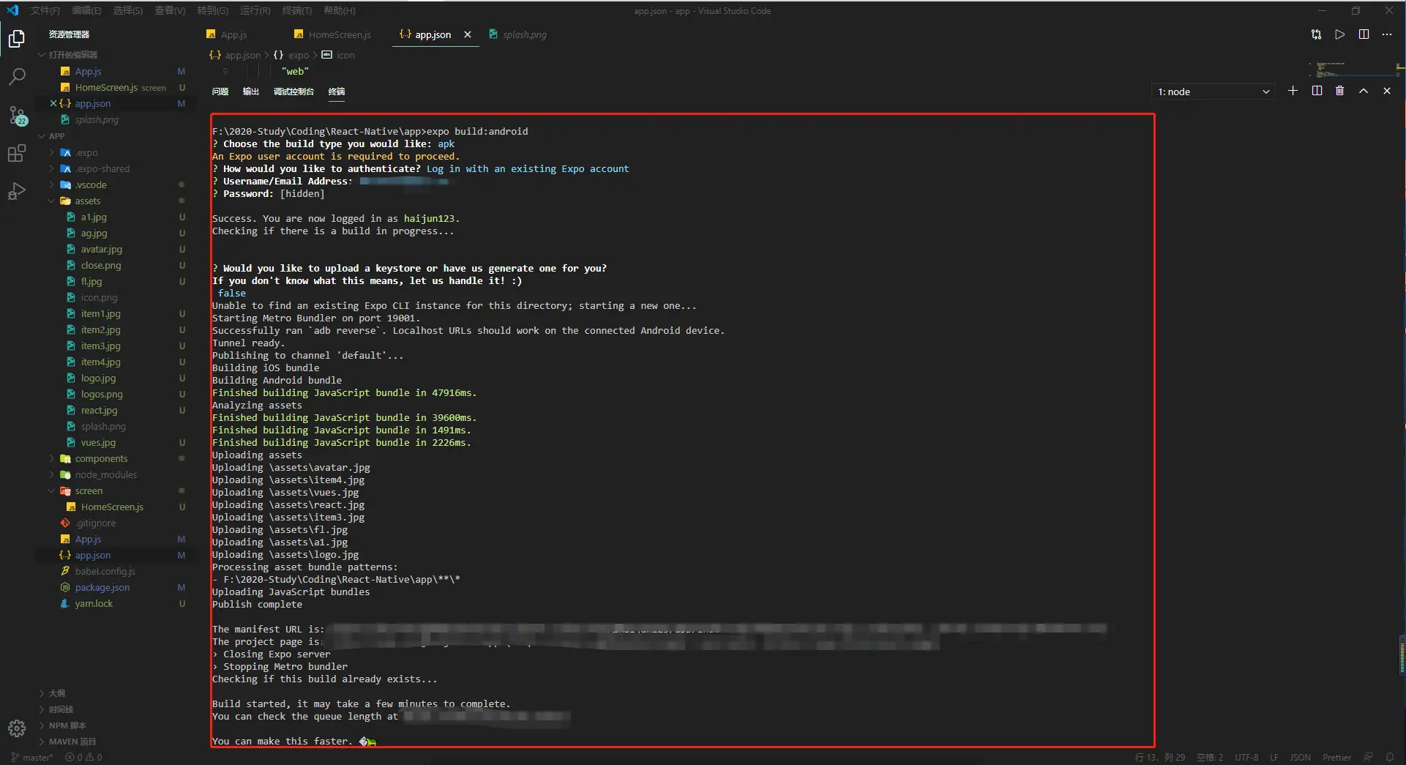Open Source Control view with badge
1406x765 pixels.
tap(17, 115)
